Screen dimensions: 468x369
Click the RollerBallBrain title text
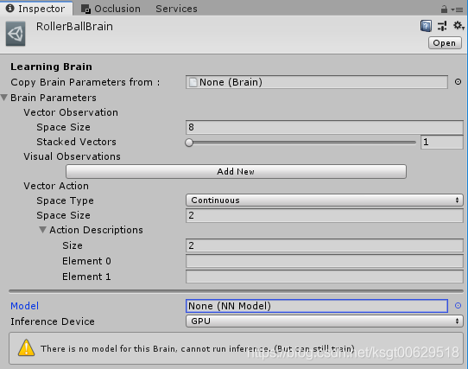(x=74, y=27)
